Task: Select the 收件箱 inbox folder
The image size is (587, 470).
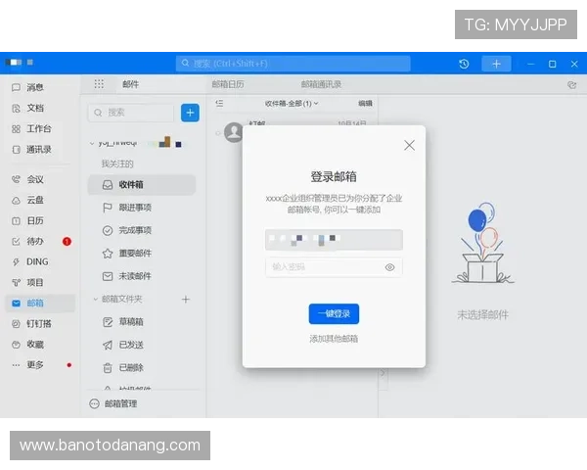Action: pyautogui.click(x=142, y=185)
